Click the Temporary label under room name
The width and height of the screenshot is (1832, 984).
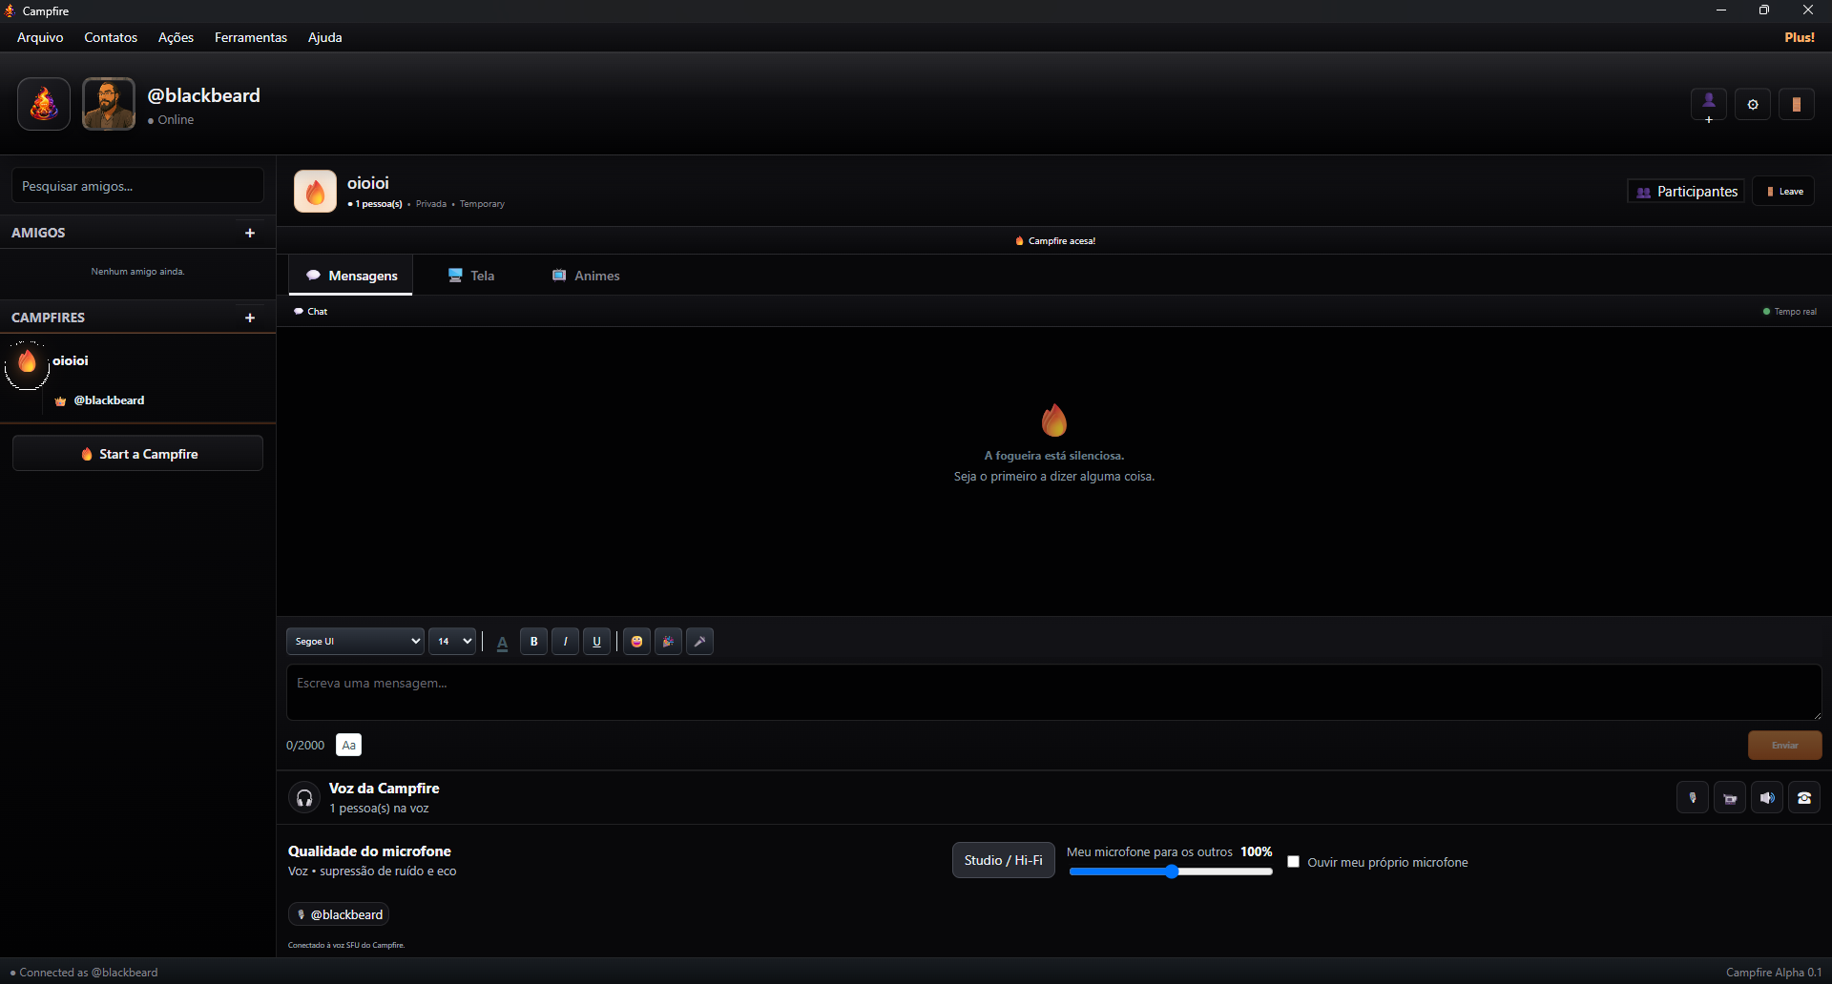[x=482, y=204]
